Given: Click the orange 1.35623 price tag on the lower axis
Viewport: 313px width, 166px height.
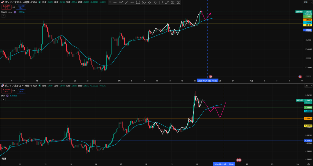Looking at the screenshot, I should [x=307, y=118].
